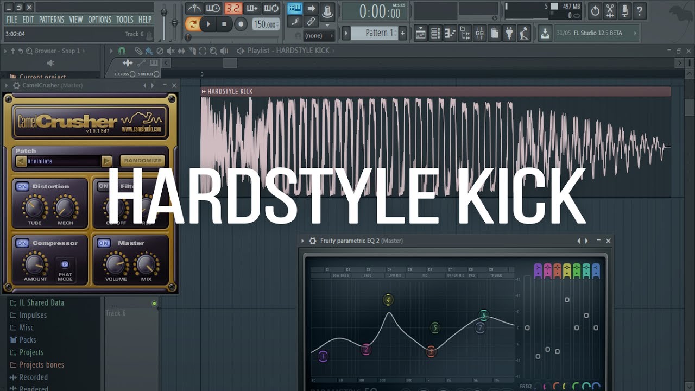The width and height of the screenshot is (695, 391).
Task: Open the Packs folder in browser
Action: [28, 340]
